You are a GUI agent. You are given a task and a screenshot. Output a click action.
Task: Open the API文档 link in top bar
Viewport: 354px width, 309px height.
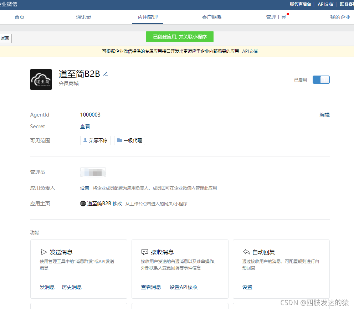click(x=325, y=4)
